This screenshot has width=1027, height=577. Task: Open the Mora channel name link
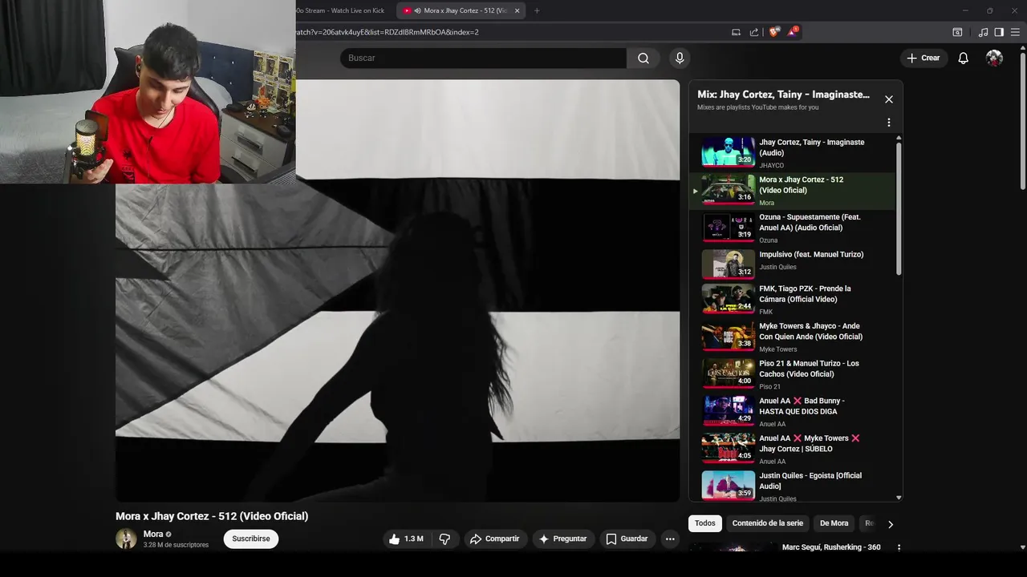(x=153, y=534)
